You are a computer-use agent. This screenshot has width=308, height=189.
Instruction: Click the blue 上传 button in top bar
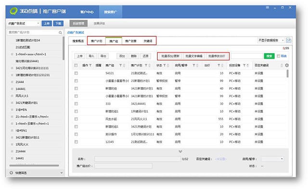[x=47, y=24]
